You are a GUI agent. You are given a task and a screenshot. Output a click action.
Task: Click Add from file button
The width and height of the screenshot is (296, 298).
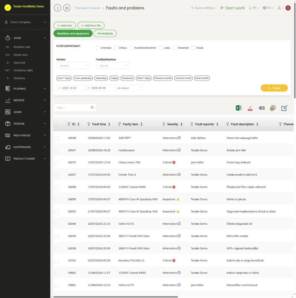point(91,26)
